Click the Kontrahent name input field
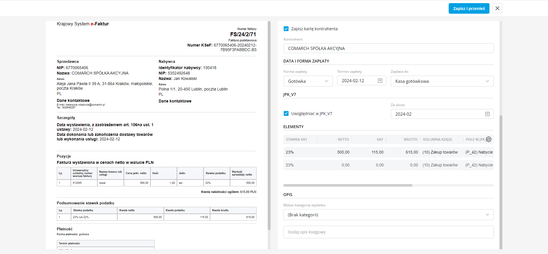 point(388,49)
